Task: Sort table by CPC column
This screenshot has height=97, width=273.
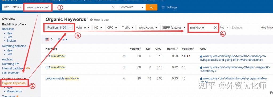Action: point(158,49)
